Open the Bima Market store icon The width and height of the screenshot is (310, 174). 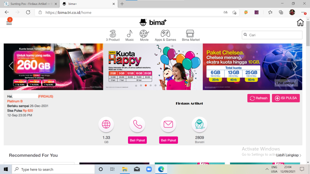point(190,35)
